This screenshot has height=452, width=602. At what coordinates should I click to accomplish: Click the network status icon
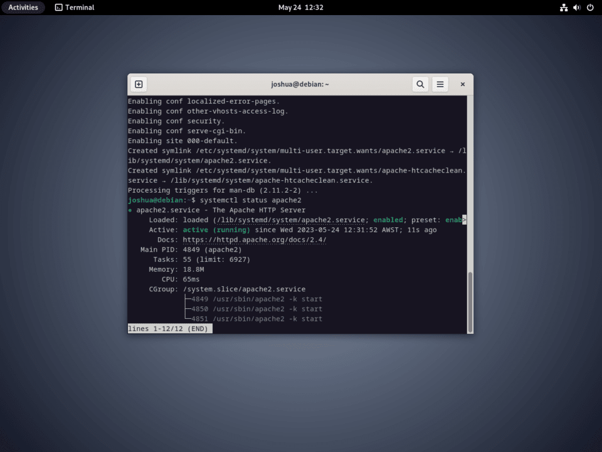pos(564,8)
